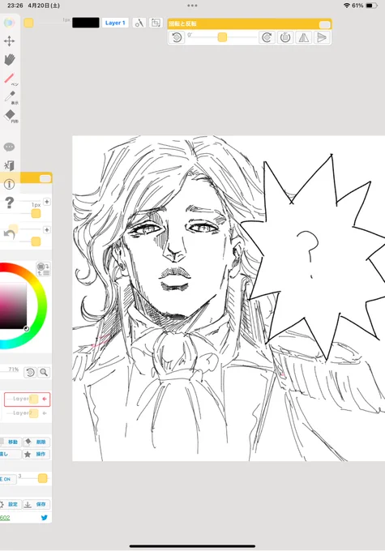This screenshot has width=385, height=551.
Task: Click the magnifier zoom icon
Action: (44, 372)
